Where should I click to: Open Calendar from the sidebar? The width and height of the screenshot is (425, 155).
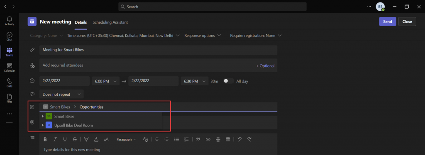pyautogui.click(x=9, y=68)
